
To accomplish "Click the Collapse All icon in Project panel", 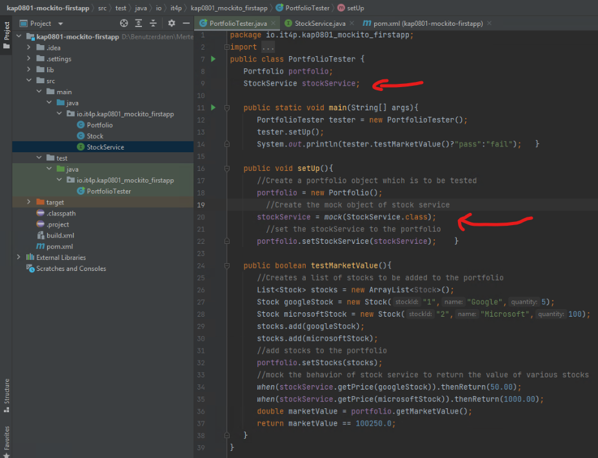I will 152,23.
